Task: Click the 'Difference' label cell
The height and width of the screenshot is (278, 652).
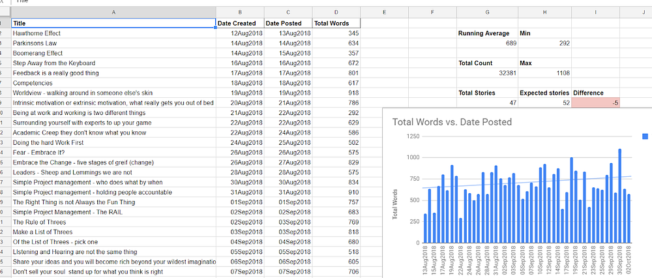Action: (x=595, y=93)
